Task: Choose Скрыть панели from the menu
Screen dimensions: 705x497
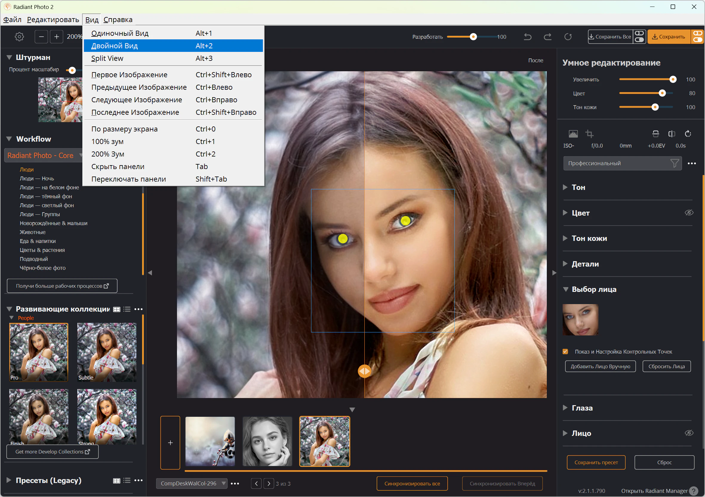Action: pos(118,167)
